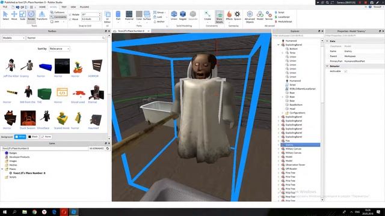
Task: Insert a LocalScript
Action: pos(282,17)
